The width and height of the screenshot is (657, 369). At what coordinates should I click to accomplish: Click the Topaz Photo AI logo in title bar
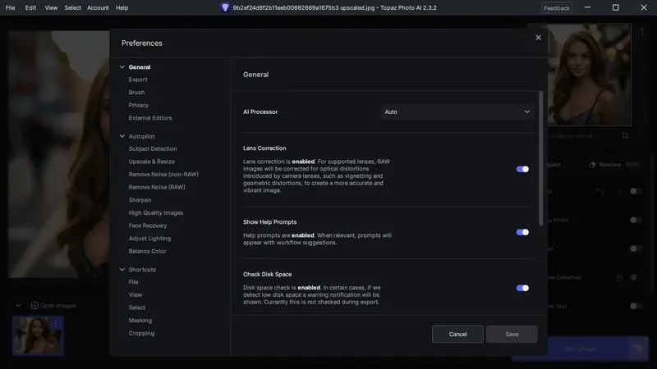click(225, 7)
